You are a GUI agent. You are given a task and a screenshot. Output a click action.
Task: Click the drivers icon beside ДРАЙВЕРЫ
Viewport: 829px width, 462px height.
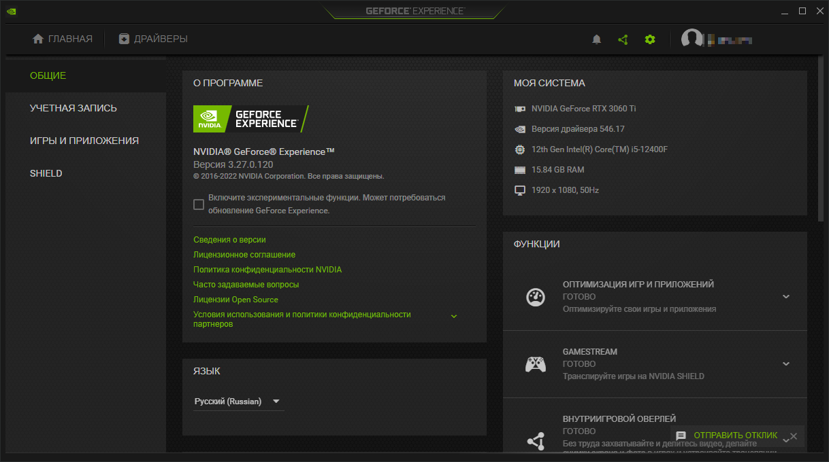point(124,39)
